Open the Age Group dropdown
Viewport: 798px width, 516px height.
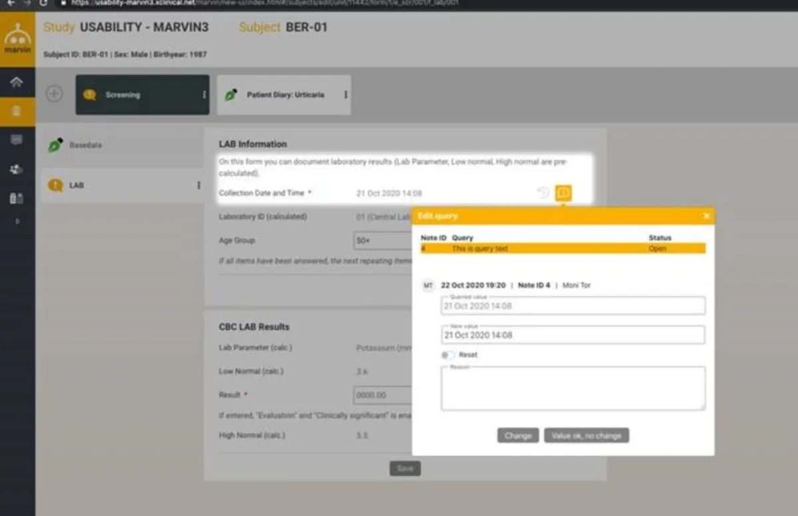pos(383,240)
